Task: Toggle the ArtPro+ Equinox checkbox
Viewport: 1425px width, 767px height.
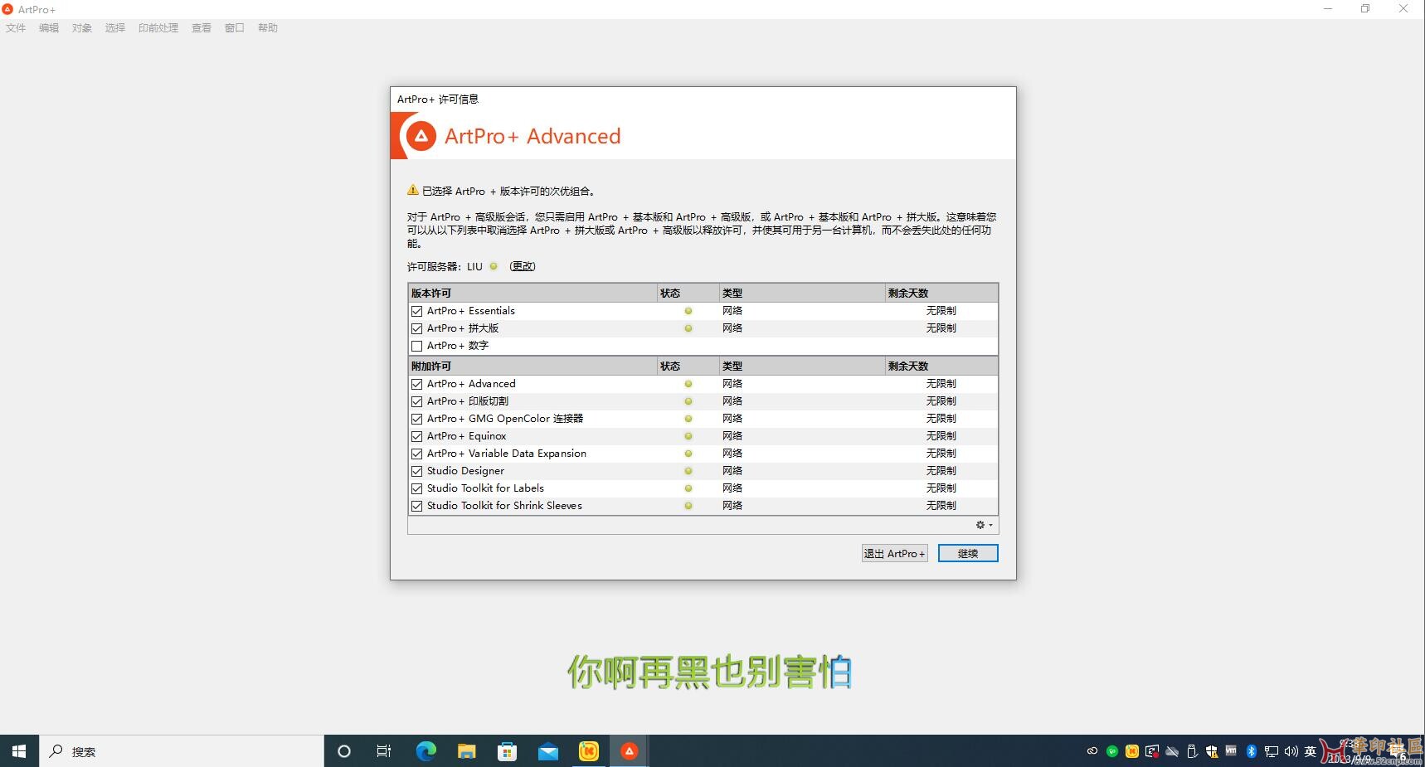Action: tap(417, 436)
